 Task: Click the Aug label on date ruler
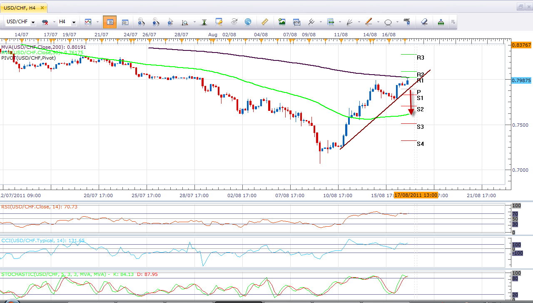(x=212, y=34)
